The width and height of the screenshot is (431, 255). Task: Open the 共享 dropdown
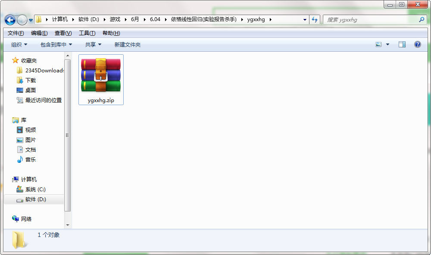(93, 44)
